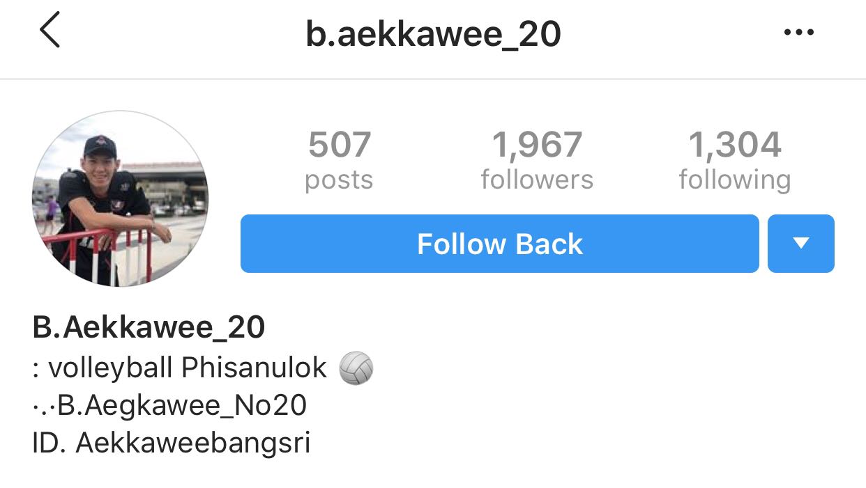Viewport: 866px width, 488px height.
Task: Click the Follow Back button
Action: (499, 244)
